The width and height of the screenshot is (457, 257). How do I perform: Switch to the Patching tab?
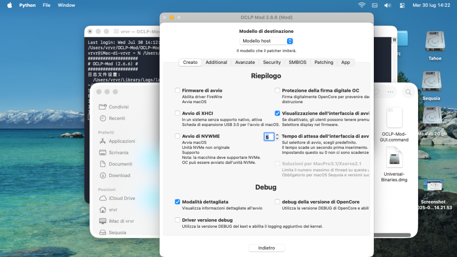(x=324, y=62)
